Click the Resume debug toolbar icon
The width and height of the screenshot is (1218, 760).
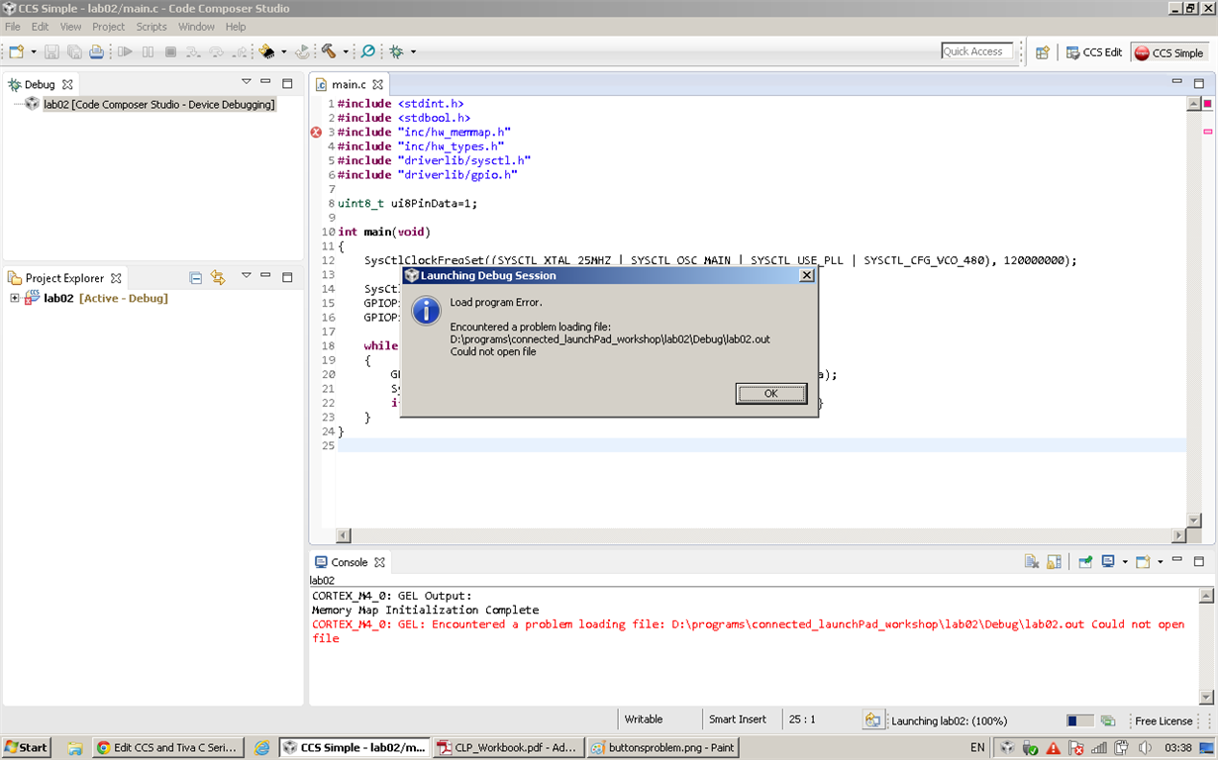tap(125, 51)
